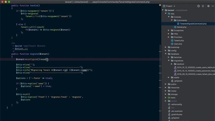Click the tests folder icon
This screenshot has height=121, width=215.
[169, 98]
